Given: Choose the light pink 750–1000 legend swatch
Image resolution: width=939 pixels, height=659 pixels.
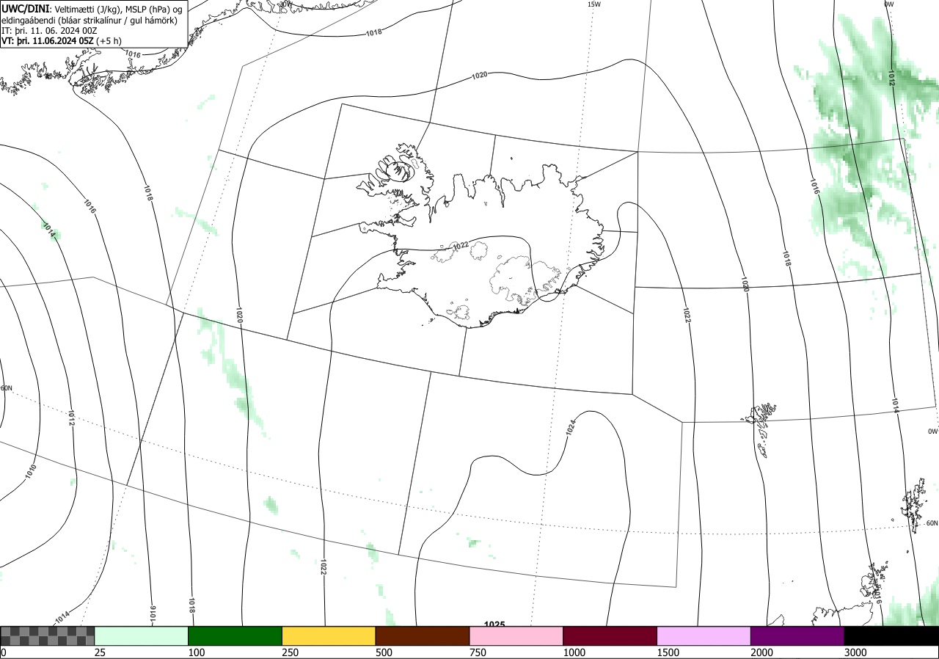Looking at the screenshot, I should [516, 636].
